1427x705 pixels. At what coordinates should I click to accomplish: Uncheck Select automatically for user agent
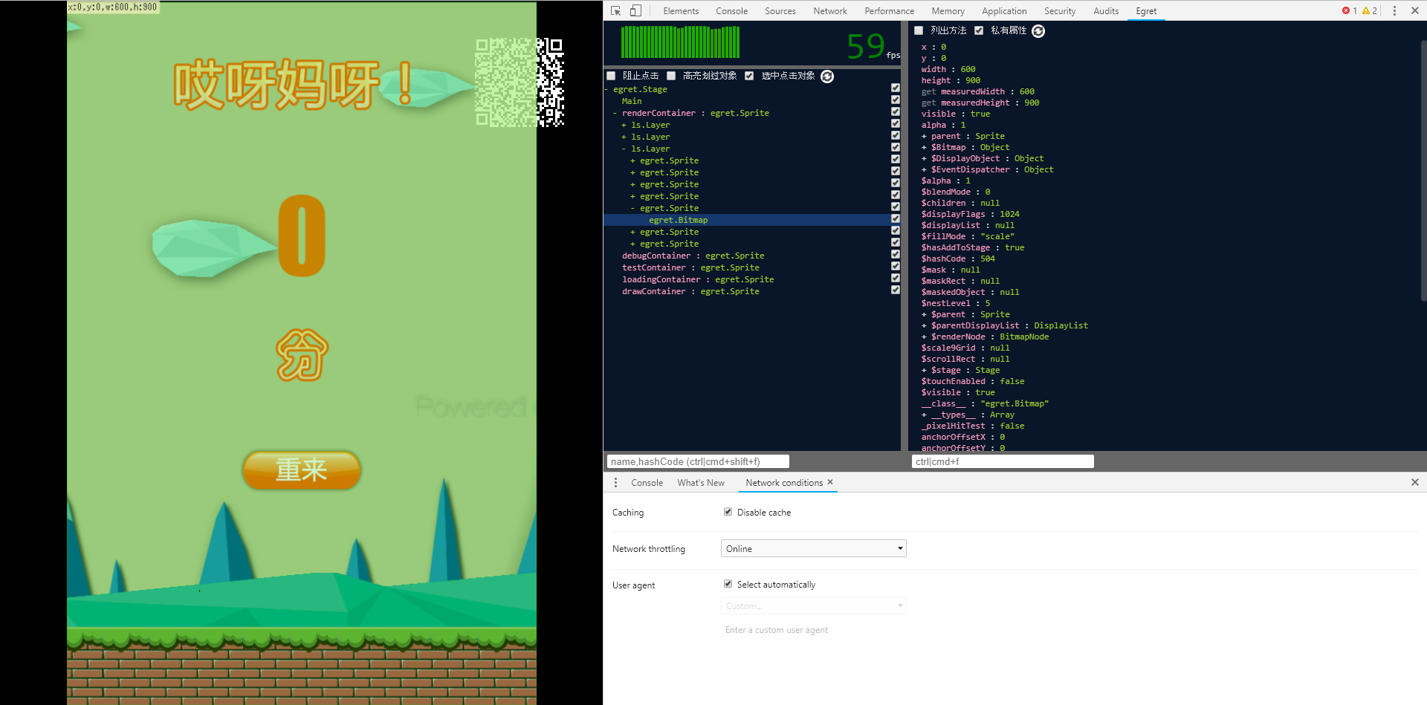pos(728,584)
